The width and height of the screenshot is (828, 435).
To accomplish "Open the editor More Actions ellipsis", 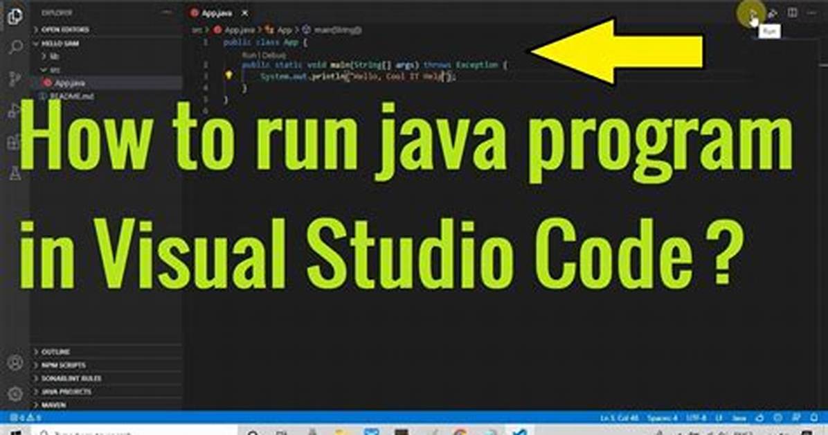I will click(x=812, y=12).
